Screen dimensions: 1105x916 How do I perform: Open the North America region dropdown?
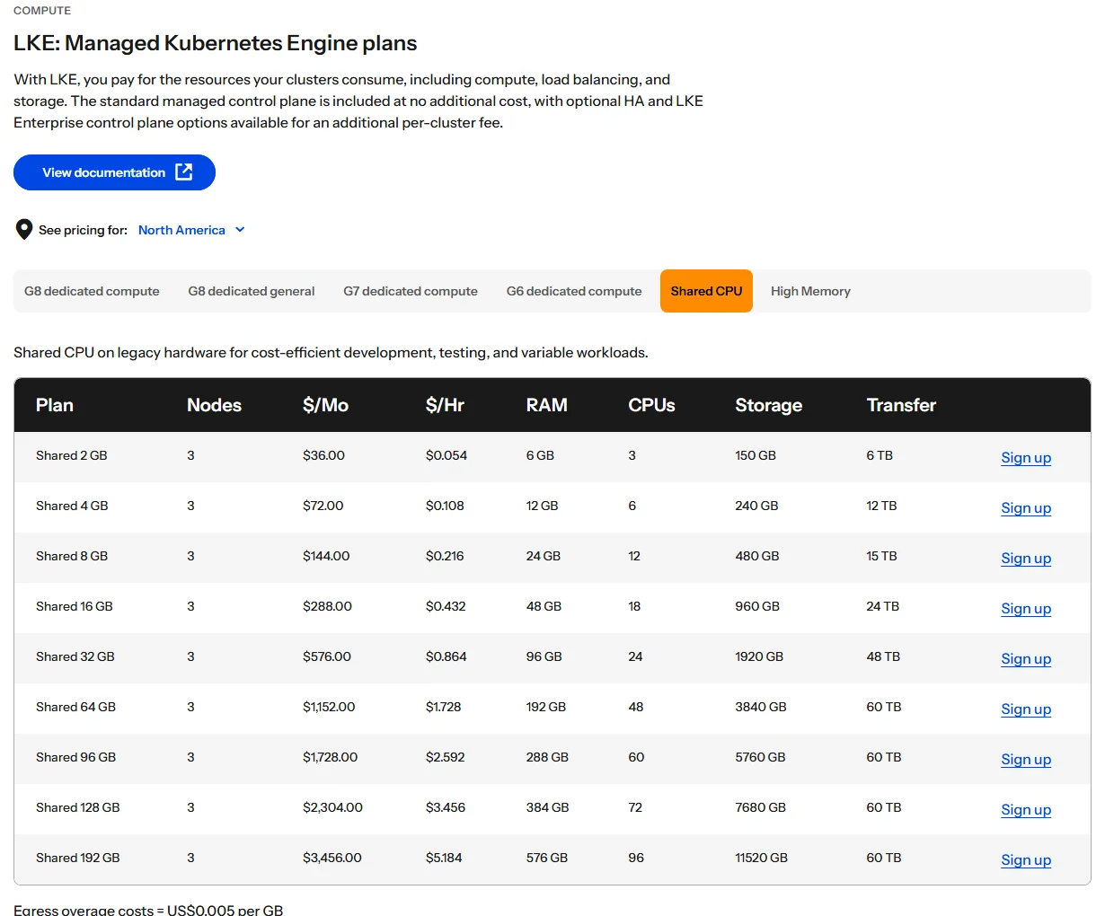pos(191,230)
